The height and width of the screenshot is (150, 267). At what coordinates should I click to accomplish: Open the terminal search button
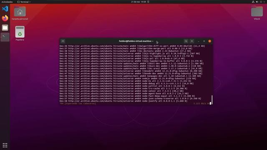(186, 41)
